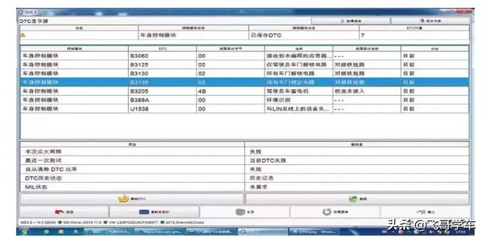This screenshot has width=483, height=238.
Task: Click the top-right button with person icon
Action: 430,21
